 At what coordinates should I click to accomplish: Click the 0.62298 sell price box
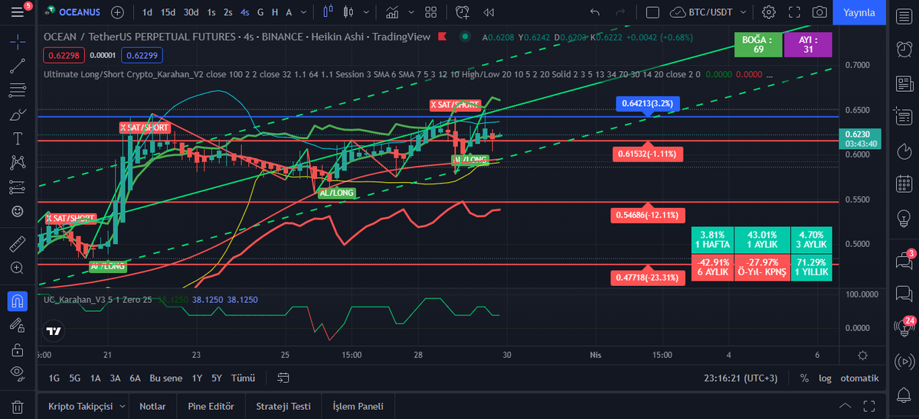pyautogui.click(x=62, y=54)
